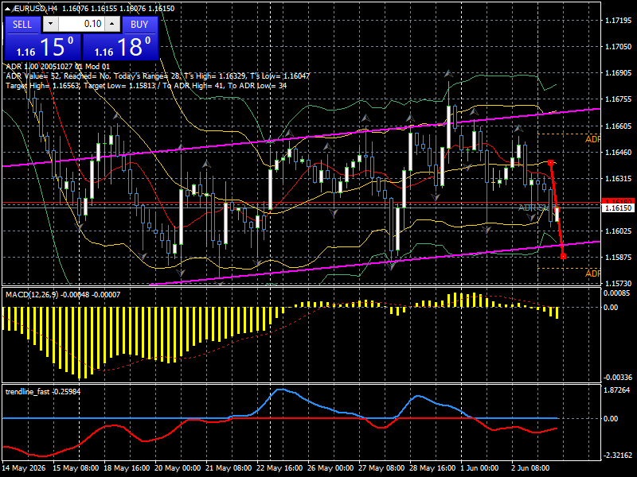Click the 1.16315 price axis label
637x477 pixels.
click(x=618, y=178)
